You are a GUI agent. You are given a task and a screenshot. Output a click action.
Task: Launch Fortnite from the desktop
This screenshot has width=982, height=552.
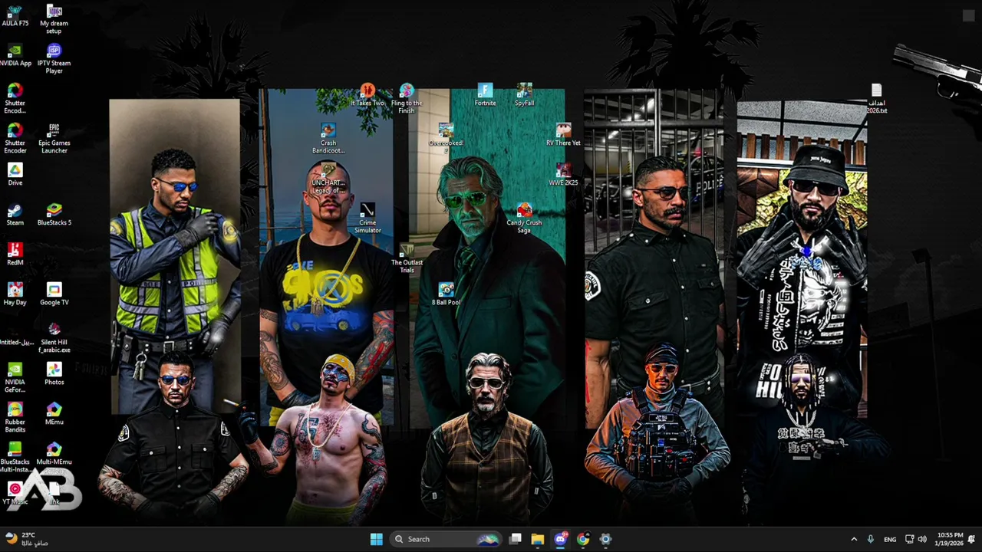(485, 95)
